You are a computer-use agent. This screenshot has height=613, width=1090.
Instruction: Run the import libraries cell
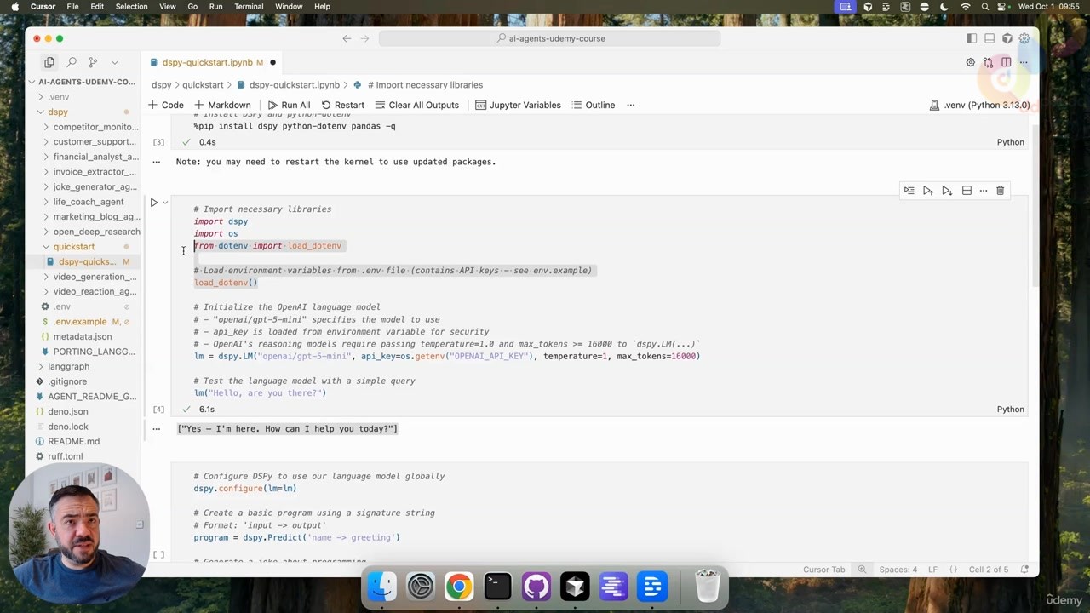pos(154,203)
